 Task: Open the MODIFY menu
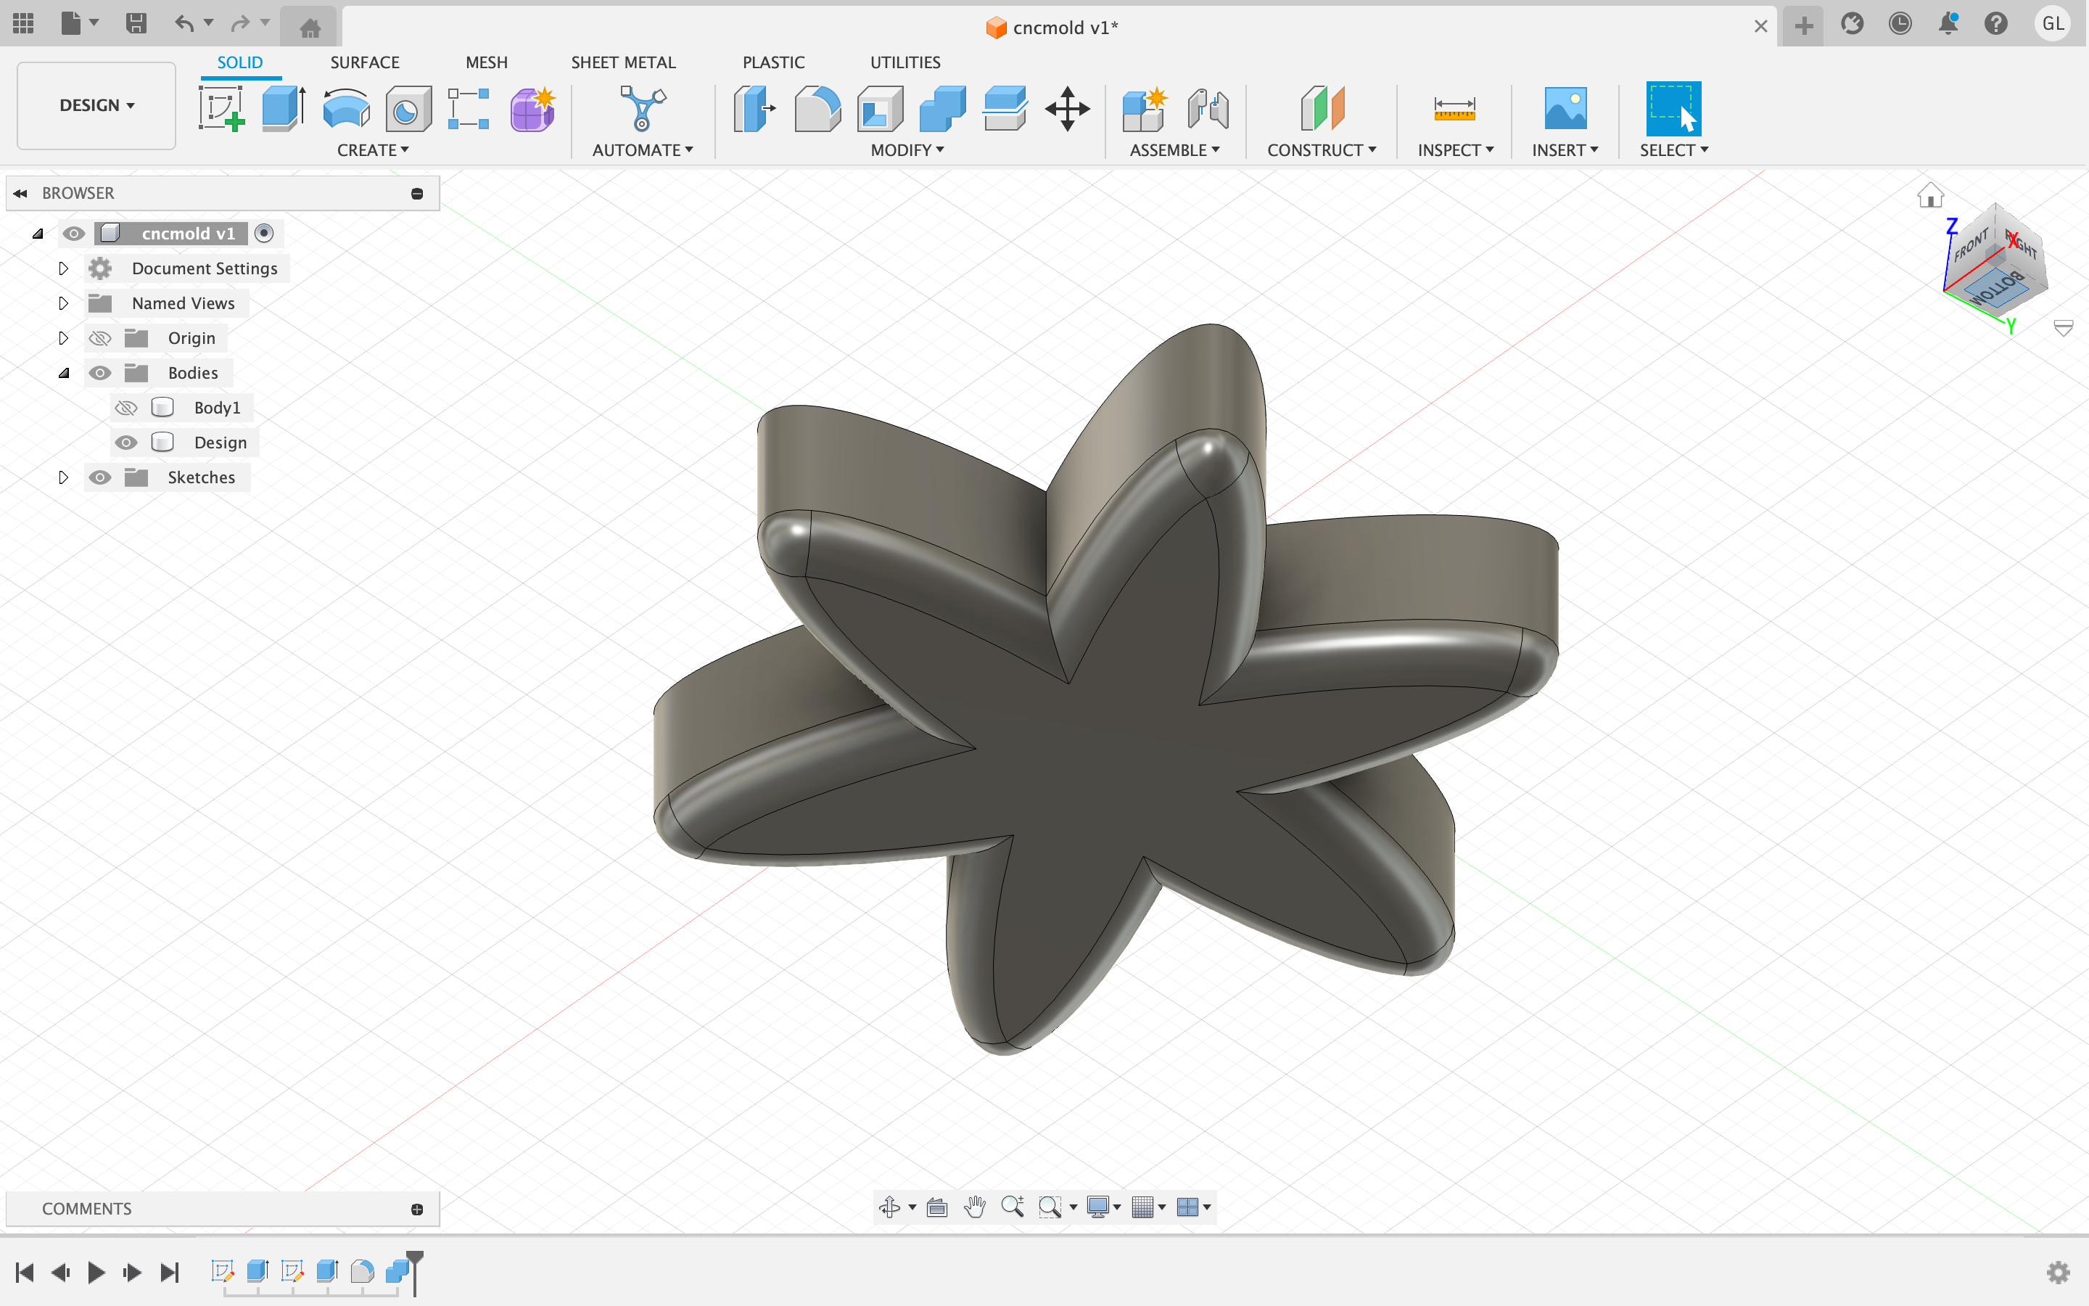point(907,150)
